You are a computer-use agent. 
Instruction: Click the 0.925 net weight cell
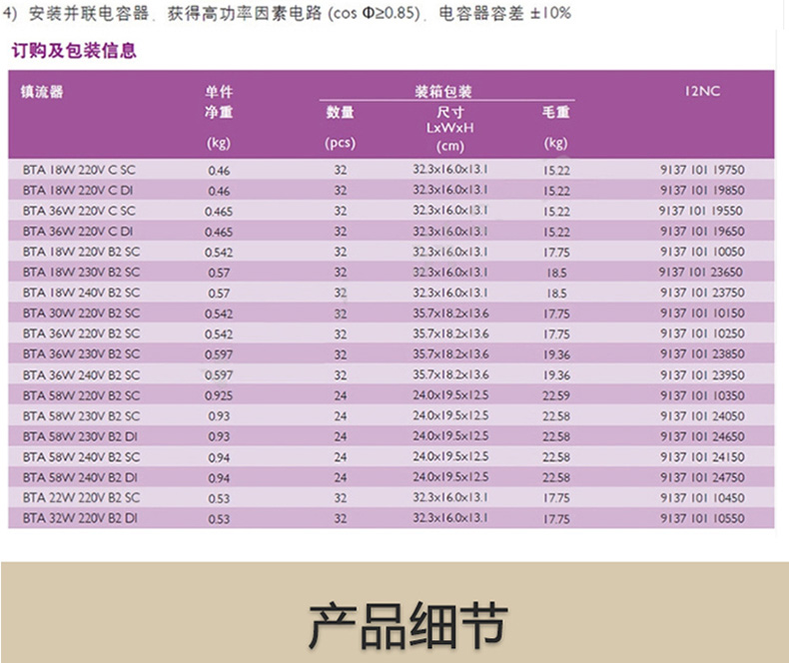tap(219, 395)
